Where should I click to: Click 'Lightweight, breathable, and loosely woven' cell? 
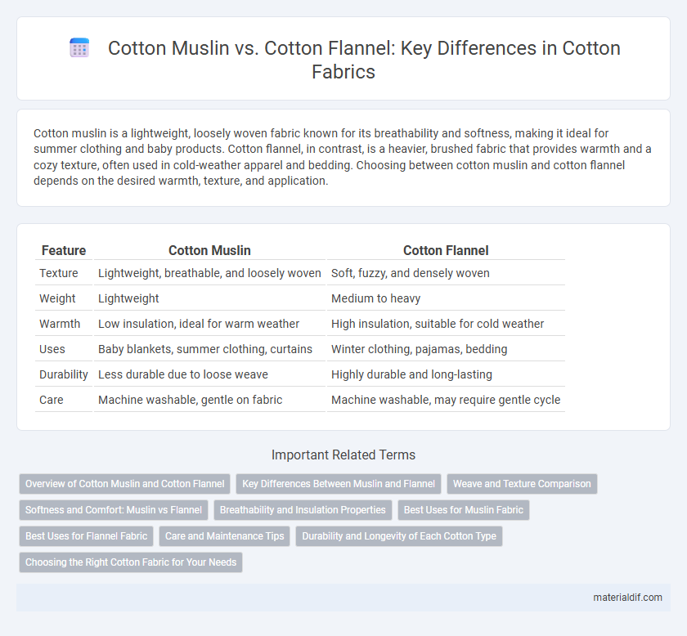209,273
